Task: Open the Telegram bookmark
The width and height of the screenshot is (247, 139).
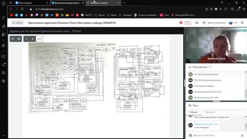Action: [16, 15]
